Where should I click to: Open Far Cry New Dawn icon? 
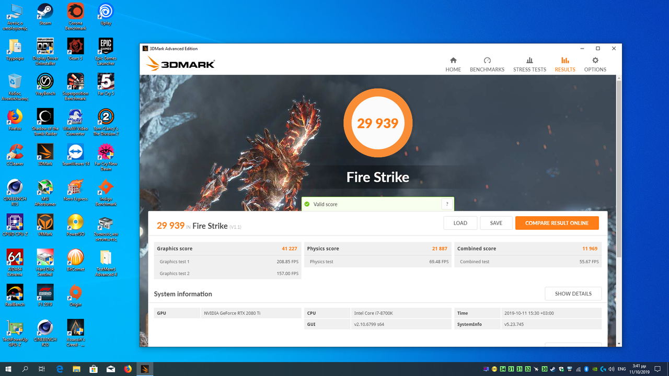[x=106, y=157]
